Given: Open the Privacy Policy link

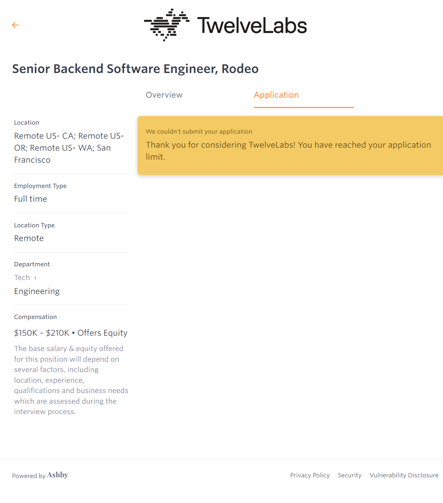Looking at the screenshot, I should coord(310,475).
